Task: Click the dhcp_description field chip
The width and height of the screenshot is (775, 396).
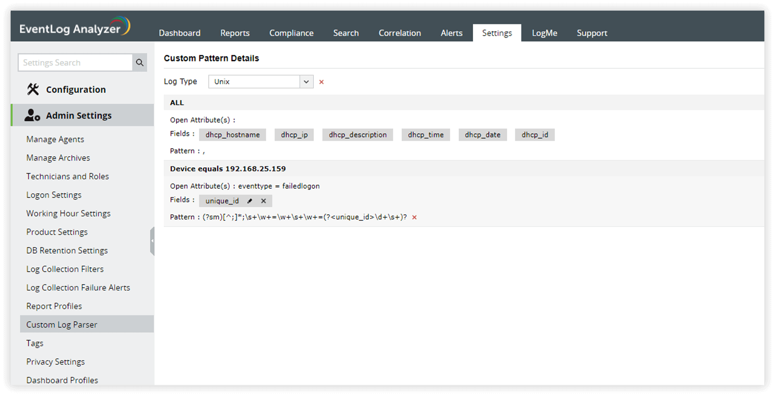Action: point(358,135)
